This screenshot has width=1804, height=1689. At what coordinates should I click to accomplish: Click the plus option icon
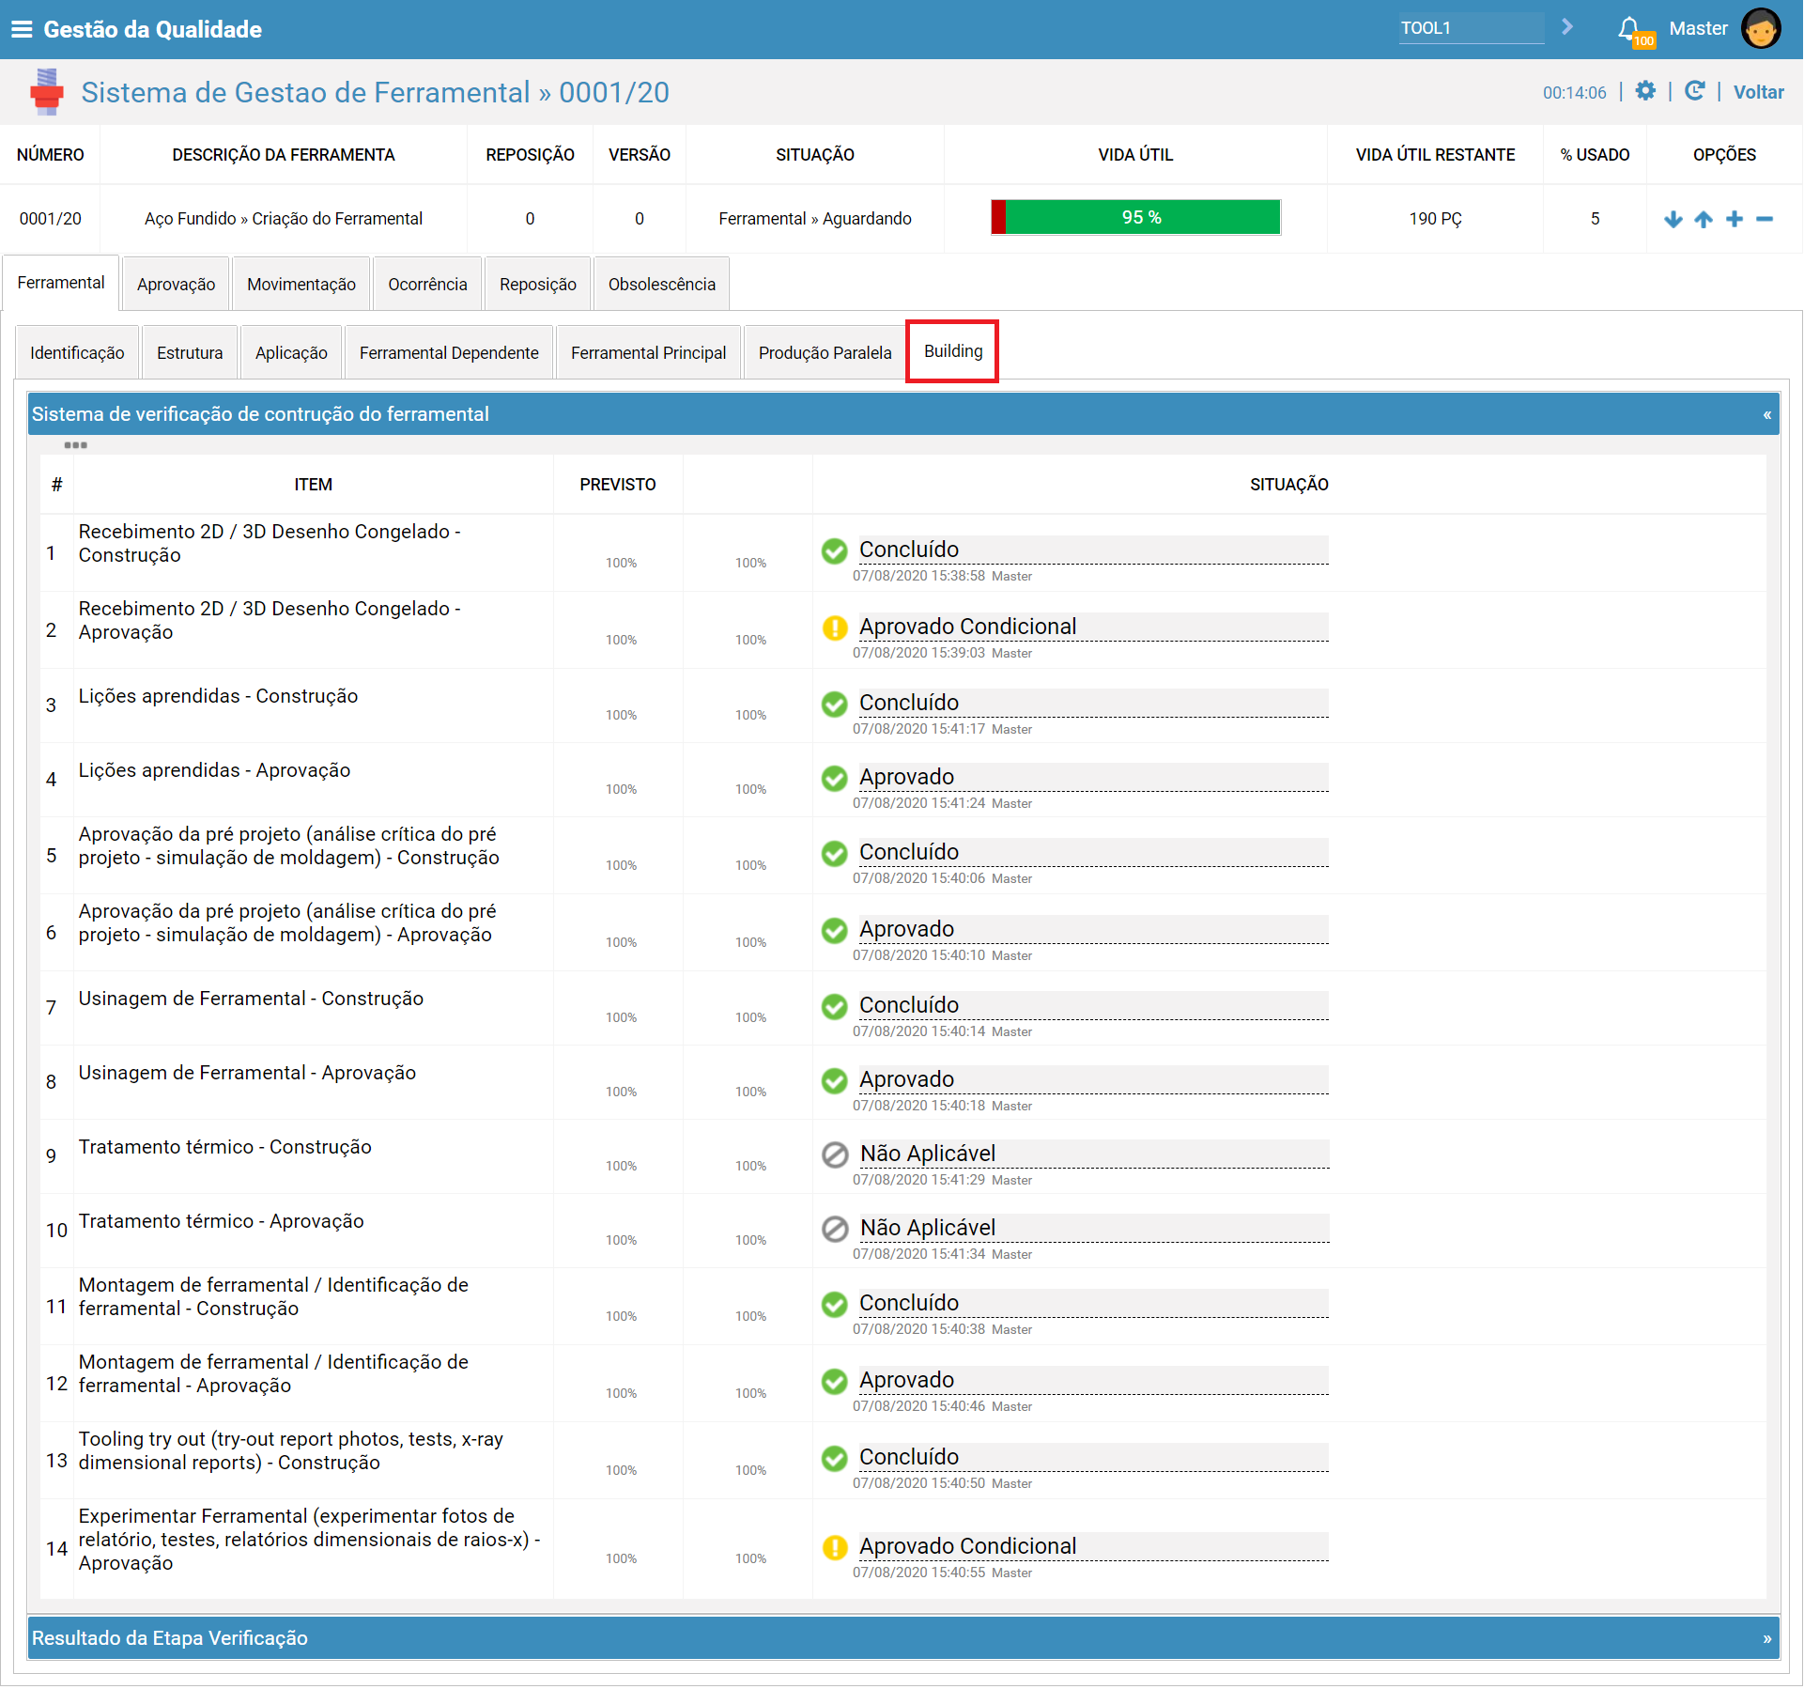pyautogui.click(x=1735, y=219)
